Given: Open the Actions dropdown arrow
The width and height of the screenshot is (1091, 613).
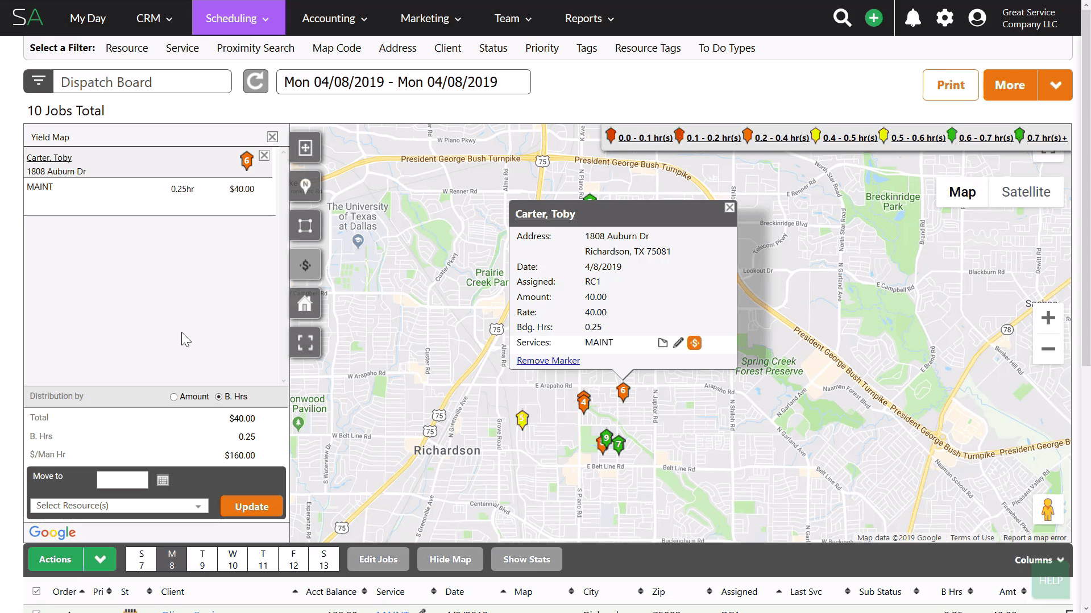Looking at the screenshot, I should click(x=100, y=560).
